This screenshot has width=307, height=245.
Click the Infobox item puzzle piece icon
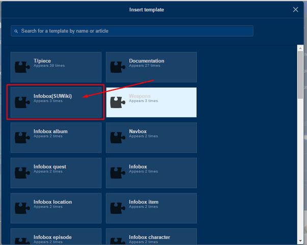point(118,208)
